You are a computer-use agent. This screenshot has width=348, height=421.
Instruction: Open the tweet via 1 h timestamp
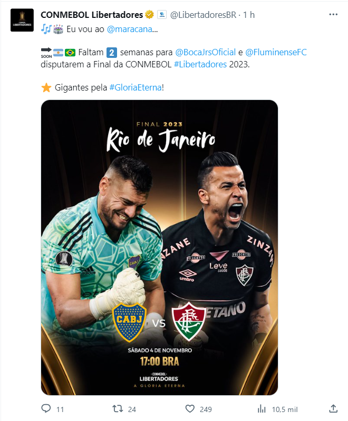tap(249, 15)
